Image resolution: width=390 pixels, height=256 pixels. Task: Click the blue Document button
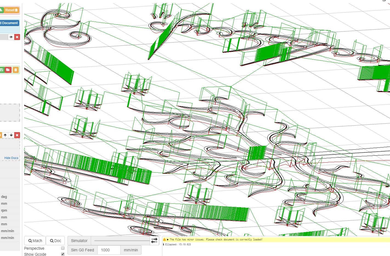point(9,23)
